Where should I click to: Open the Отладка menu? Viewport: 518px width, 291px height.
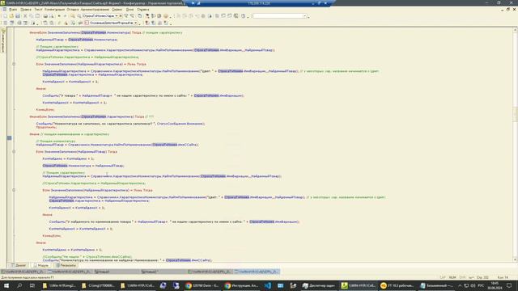(x=73, y=10)
